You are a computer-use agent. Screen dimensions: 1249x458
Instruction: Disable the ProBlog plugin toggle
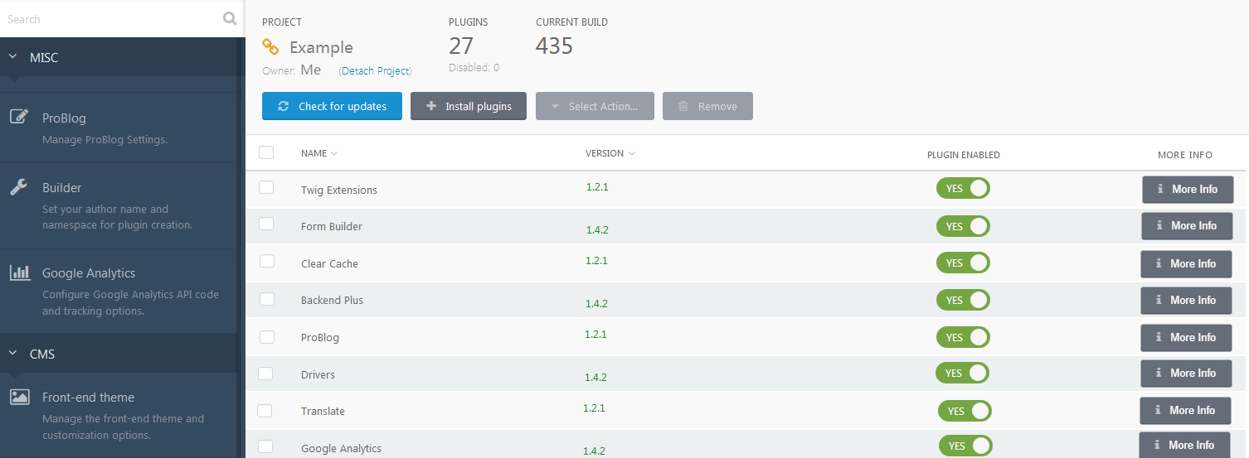tap(963, 337)
